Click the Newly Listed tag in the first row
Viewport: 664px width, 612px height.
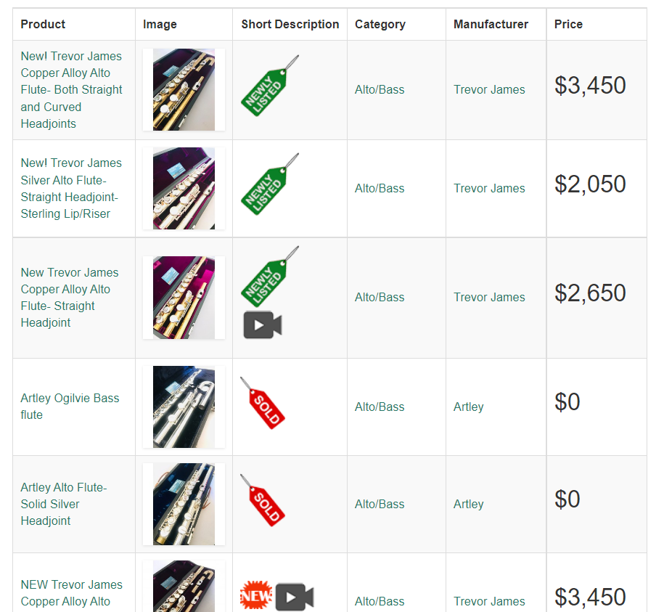click(270, 86)
